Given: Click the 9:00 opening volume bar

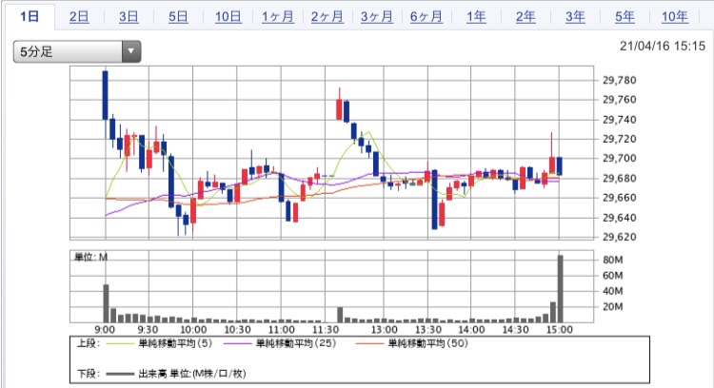Looking at the screenshot, I should 106,303.
